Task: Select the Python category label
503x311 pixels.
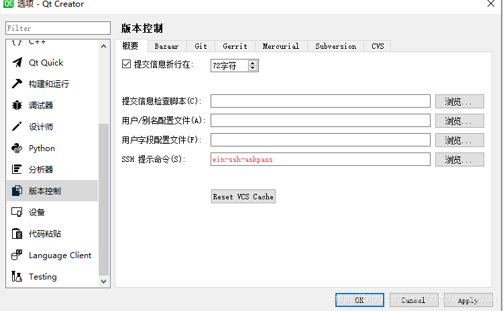Action: [42, 148]
